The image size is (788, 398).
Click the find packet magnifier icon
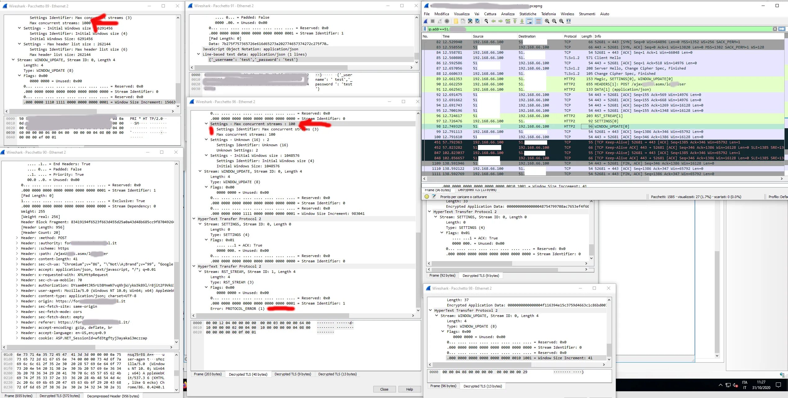pyautogui.click(x=486, y=21)
